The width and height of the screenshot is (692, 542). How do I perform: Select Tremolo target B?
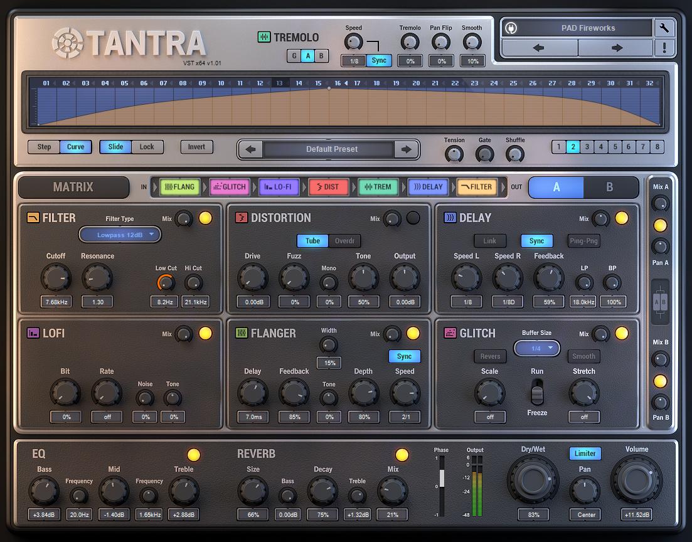click(321, 56)
